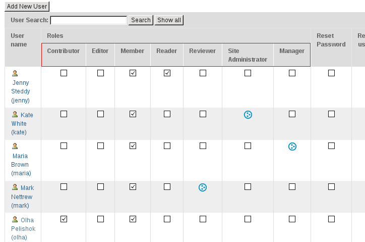
Task: Click the Search button
Action: point(141,20)
